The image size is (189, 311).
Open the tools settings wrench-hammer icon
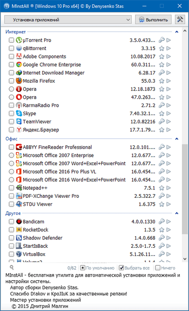(180, 19)
